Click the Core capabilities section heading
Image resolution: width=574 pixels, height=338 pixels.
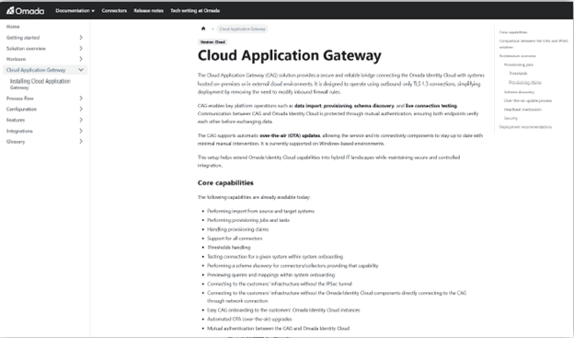click(225, 183)
